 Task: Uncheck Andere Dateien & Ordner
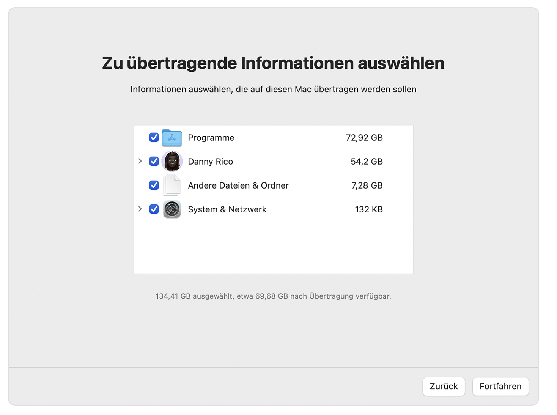click(x=154, y=185)
